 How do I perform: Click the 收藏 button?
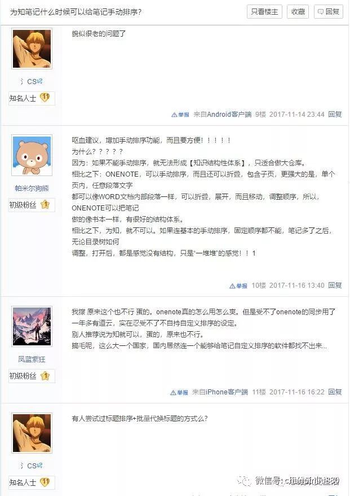(x=298, y=12)
